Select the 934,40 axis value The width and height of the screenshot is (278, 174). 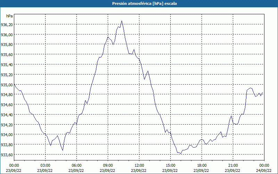coord(7,114)
